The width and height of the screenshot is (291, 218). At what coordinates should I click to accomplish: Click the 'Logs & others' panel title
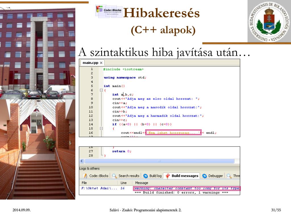coord(90,169)
